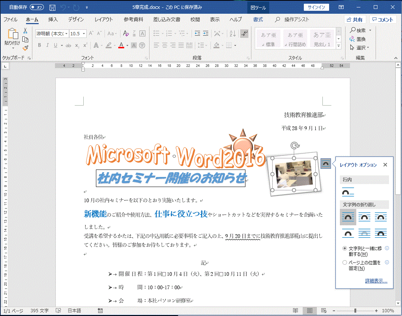Select Square text wrapping option

[x=348, y=217]
